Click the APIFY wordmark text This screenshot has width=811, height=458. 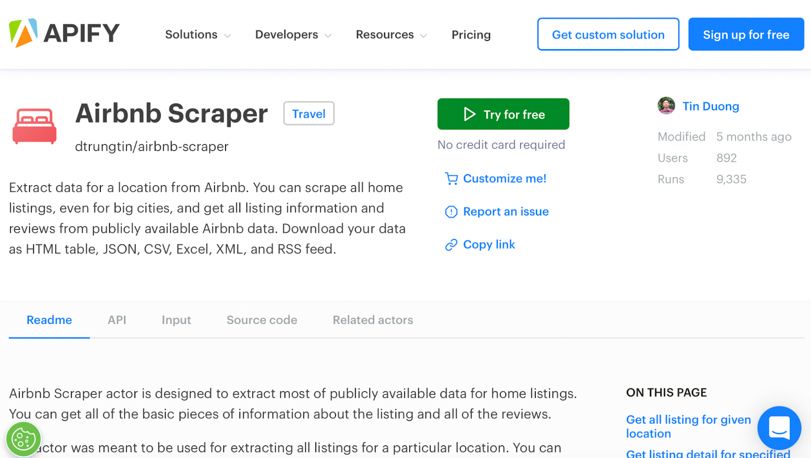click(x=82, y=33)
